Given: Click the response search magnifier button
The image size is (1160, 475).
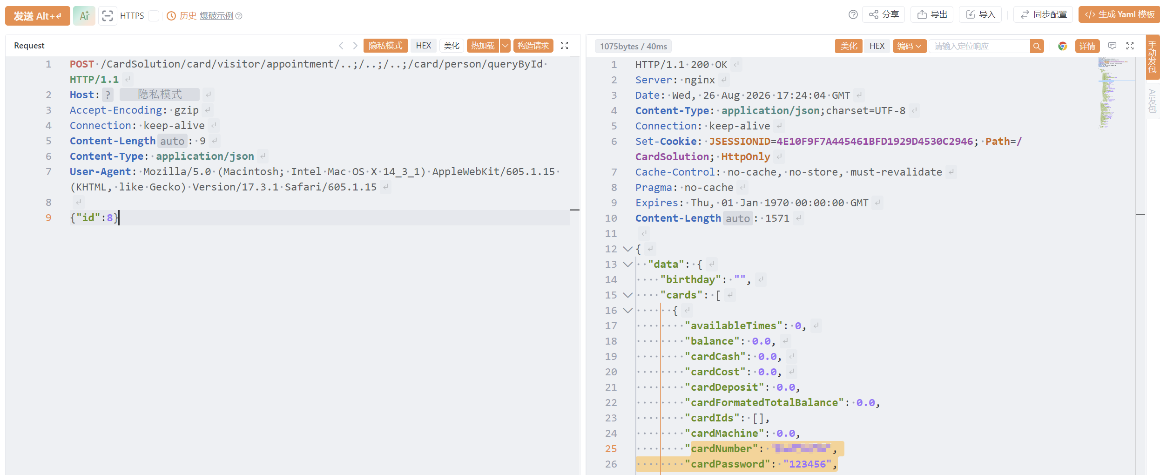Looking at the screenshot, I should tap(1037, 46).
